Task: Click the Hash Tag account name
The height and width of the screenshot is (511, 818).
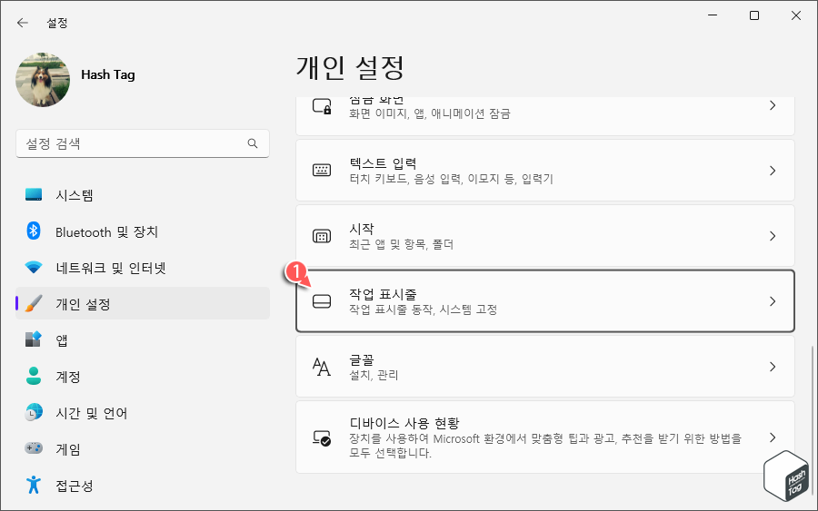Action: pos(108,75)
